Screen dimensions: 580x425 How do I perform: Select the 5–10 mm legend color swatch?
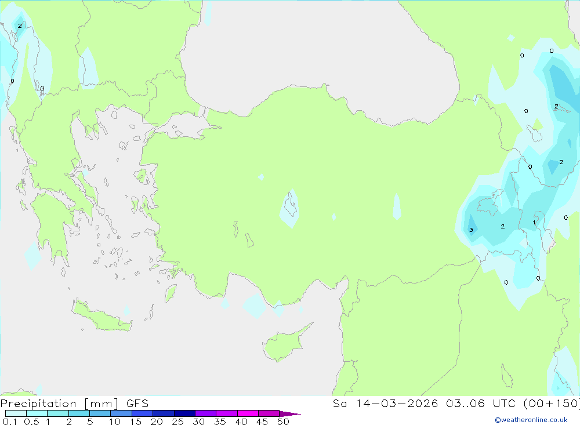pos(100,413)
